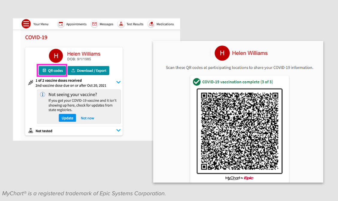Click the 'Not tested' text
The height and width of the screenshot is (201, 338).
(x=44, y=131)
